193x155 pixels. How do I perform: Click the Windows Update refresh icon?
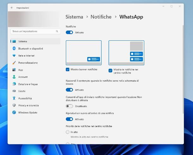click(x=14, y=112)
